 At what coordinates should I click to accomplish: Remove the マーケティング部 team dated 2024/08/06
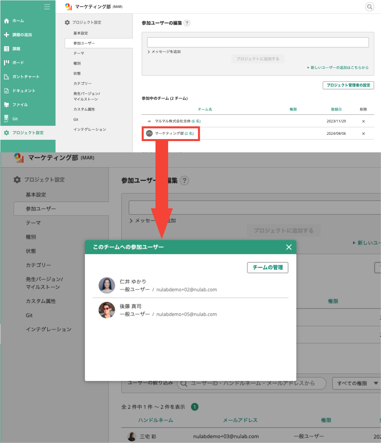click(363, 133)
